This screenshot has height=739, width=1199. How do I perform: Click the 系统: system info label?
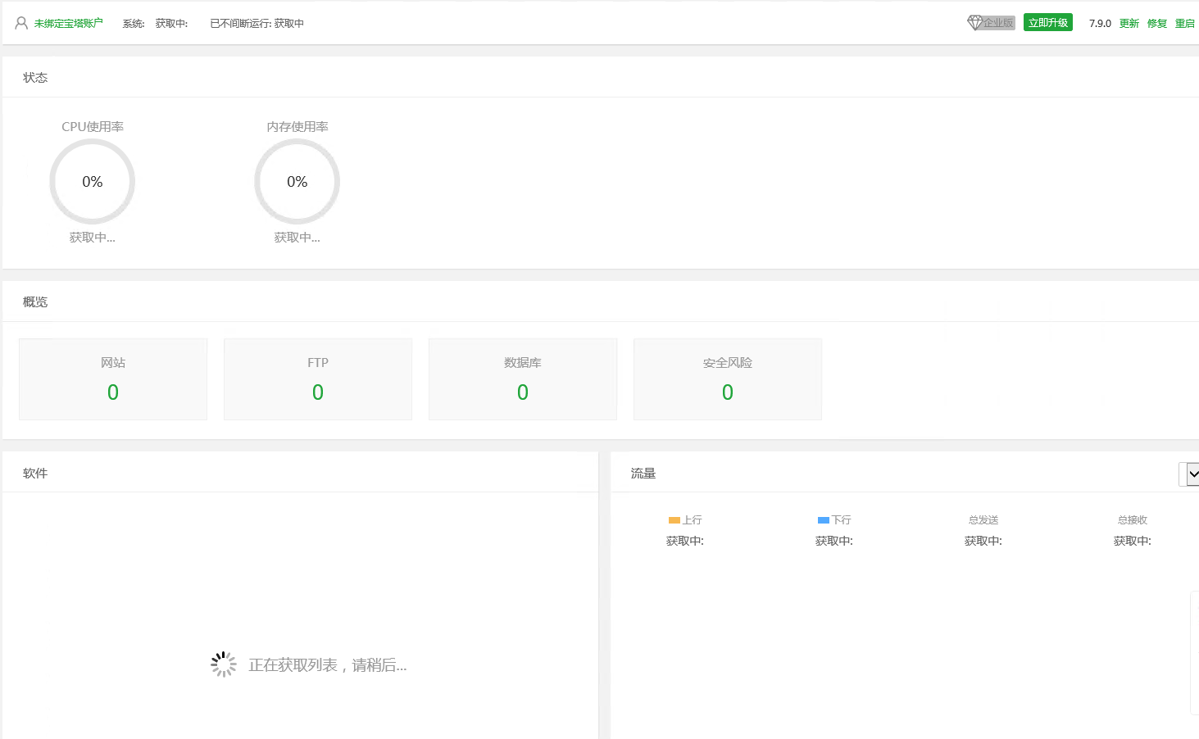pos(134,24)
